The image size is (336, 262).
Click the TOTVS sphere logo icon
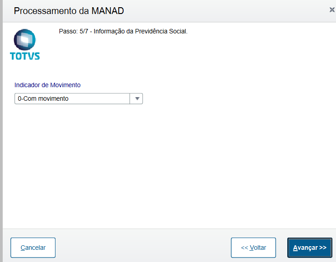tap(25, 40)
